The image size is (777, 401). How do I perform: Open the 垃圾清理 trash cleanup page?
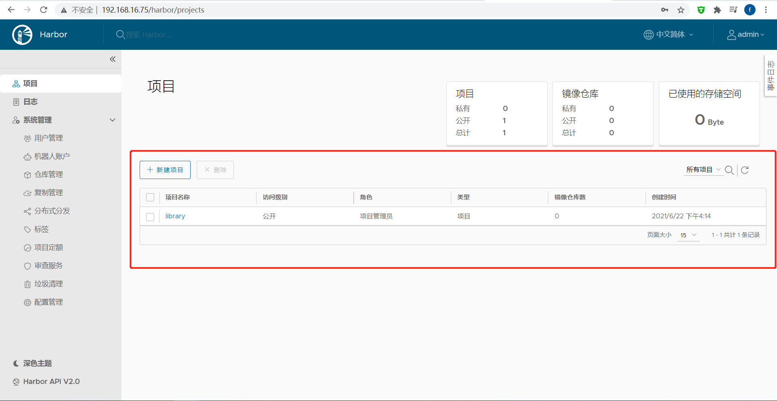pyautogui.click(x=48, y=284)
